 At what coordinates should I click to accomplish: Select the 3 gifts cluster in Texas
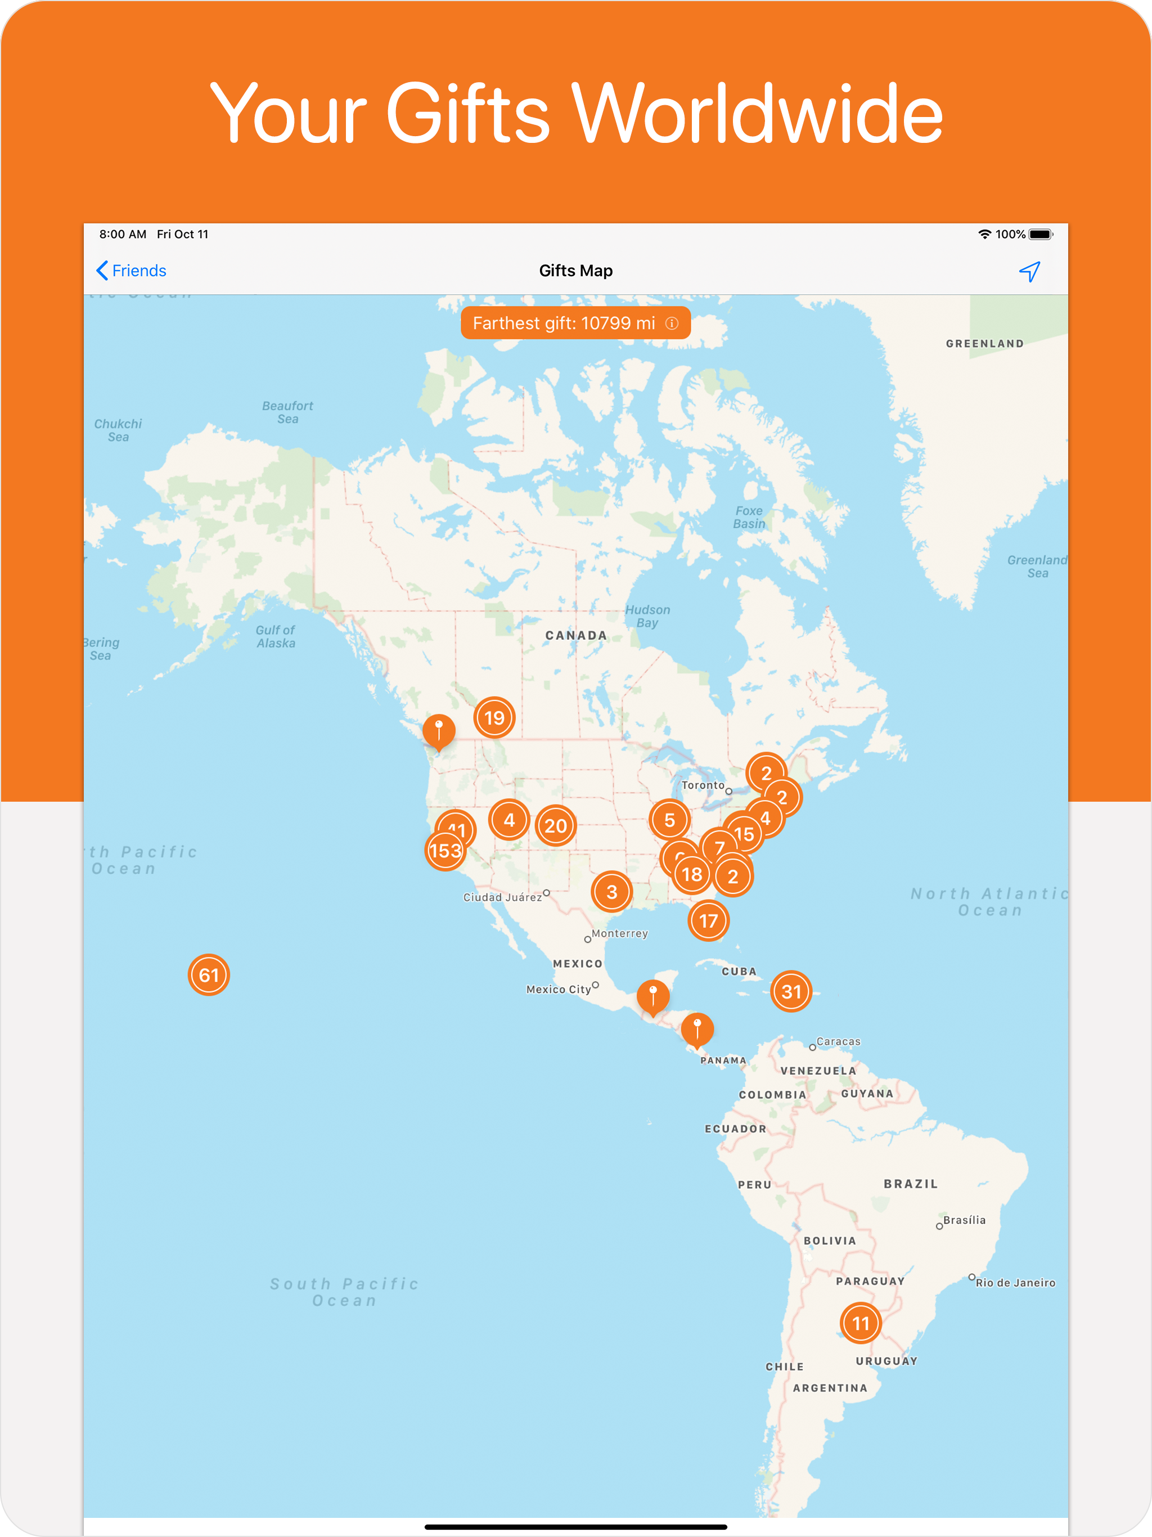pyautogui.click(x=611, y=892)
